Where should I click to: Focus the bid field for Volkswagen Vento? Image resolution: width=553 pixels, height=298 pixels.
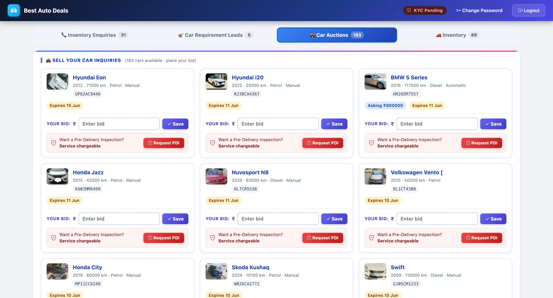[x=437, y=219]
